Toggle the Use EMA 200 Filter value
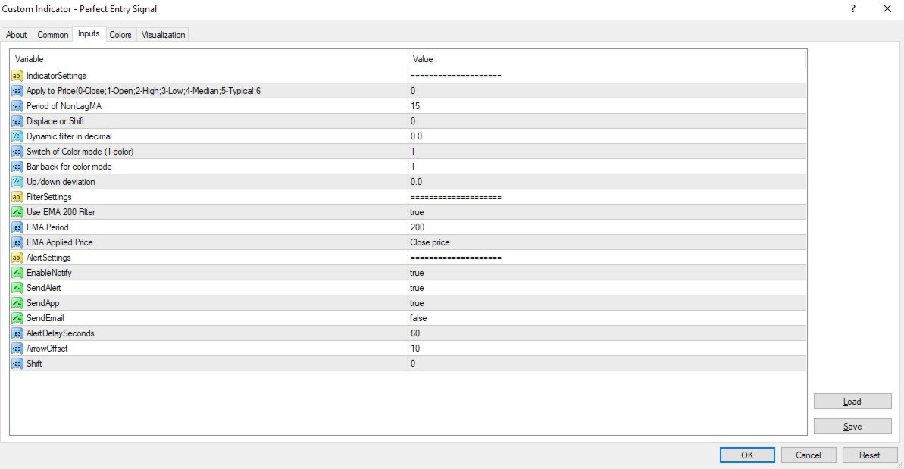904x469 pixels. point(417,212)
